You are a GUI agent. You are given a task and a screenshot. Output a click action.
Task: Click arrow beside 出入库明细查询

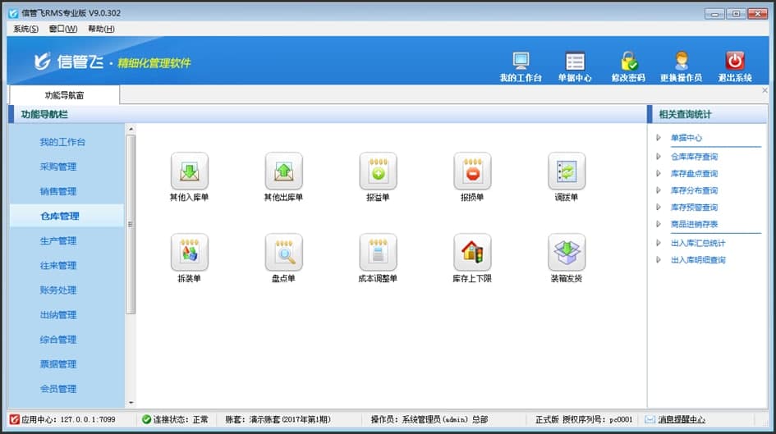659,259
